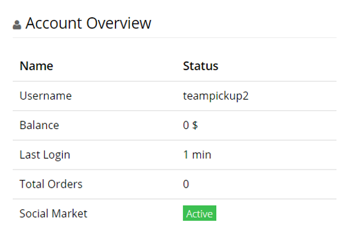The width and height of the screenshot is (342, 237).
Task: Click the word Overview in the heading
Action: [x=119, y=23]
